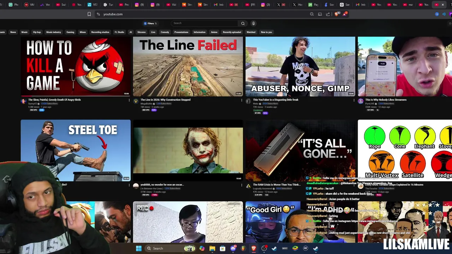This screenshot has height=254, width=452.
Task: Click the zoom magnifier icon in the address bar
Action: [x=312, y=14]
